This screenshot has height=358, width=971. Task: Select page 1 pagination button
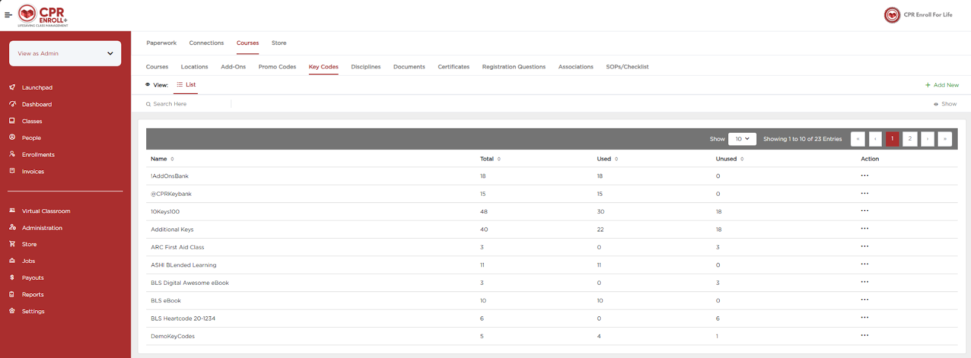(x=892, y=139)
